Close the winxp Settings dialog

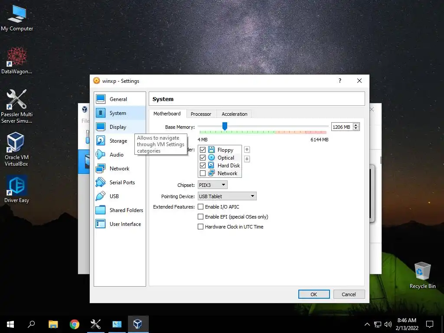tap(359, 81)
